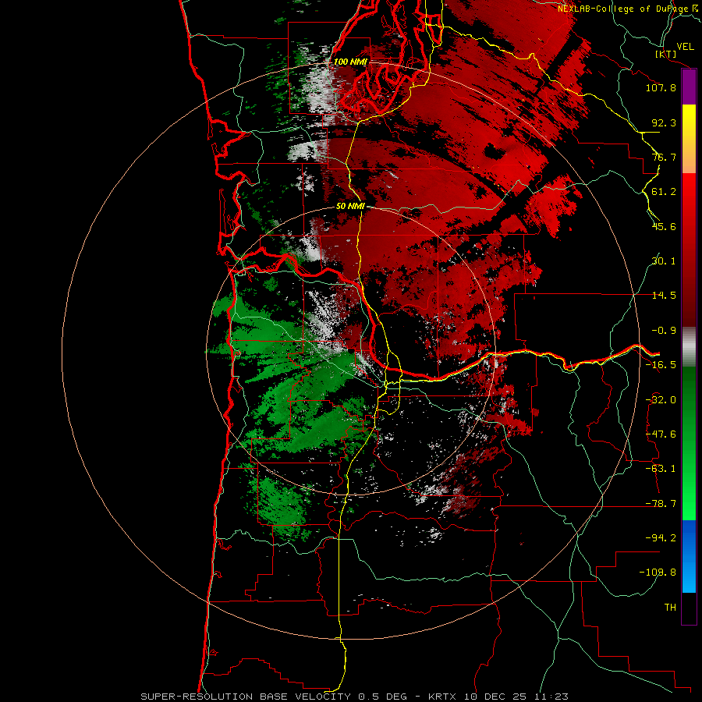The image size is (702, 702).
Task: Click the 14.5 velocity scale value
Action: click(664, 296)
